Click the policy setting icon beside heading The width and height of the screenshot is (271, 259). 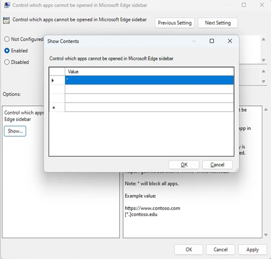tap(6, 20)
